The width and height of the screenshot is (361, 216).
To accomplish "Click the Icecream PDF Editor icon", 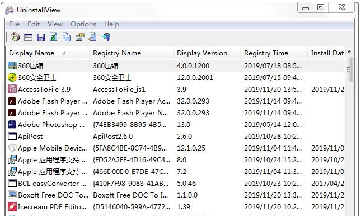I will [x=12, y=206].
